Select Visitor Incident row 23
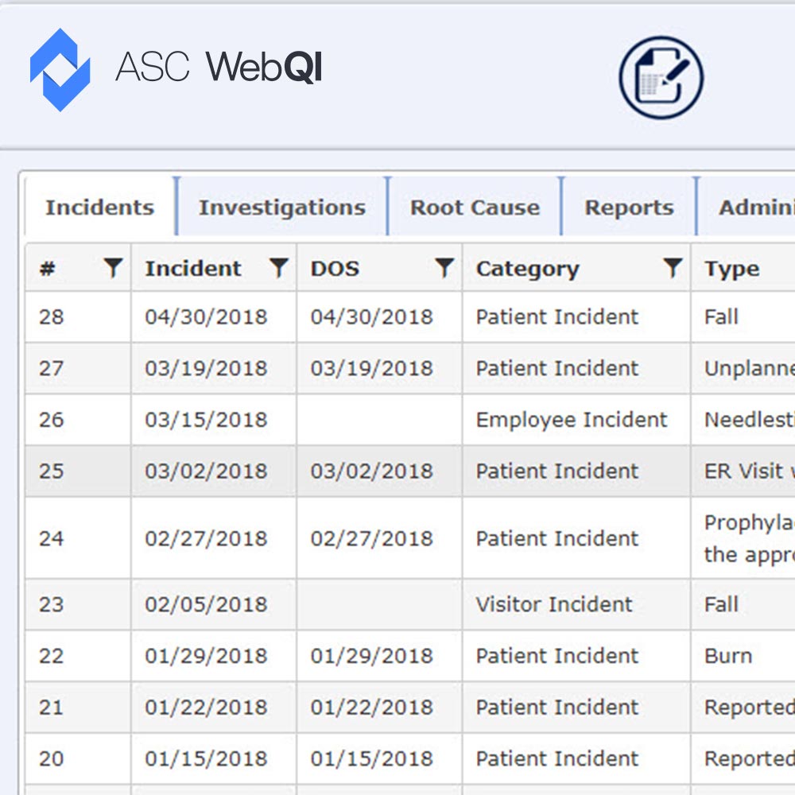The image size is (795, 795). pos(554,604)
